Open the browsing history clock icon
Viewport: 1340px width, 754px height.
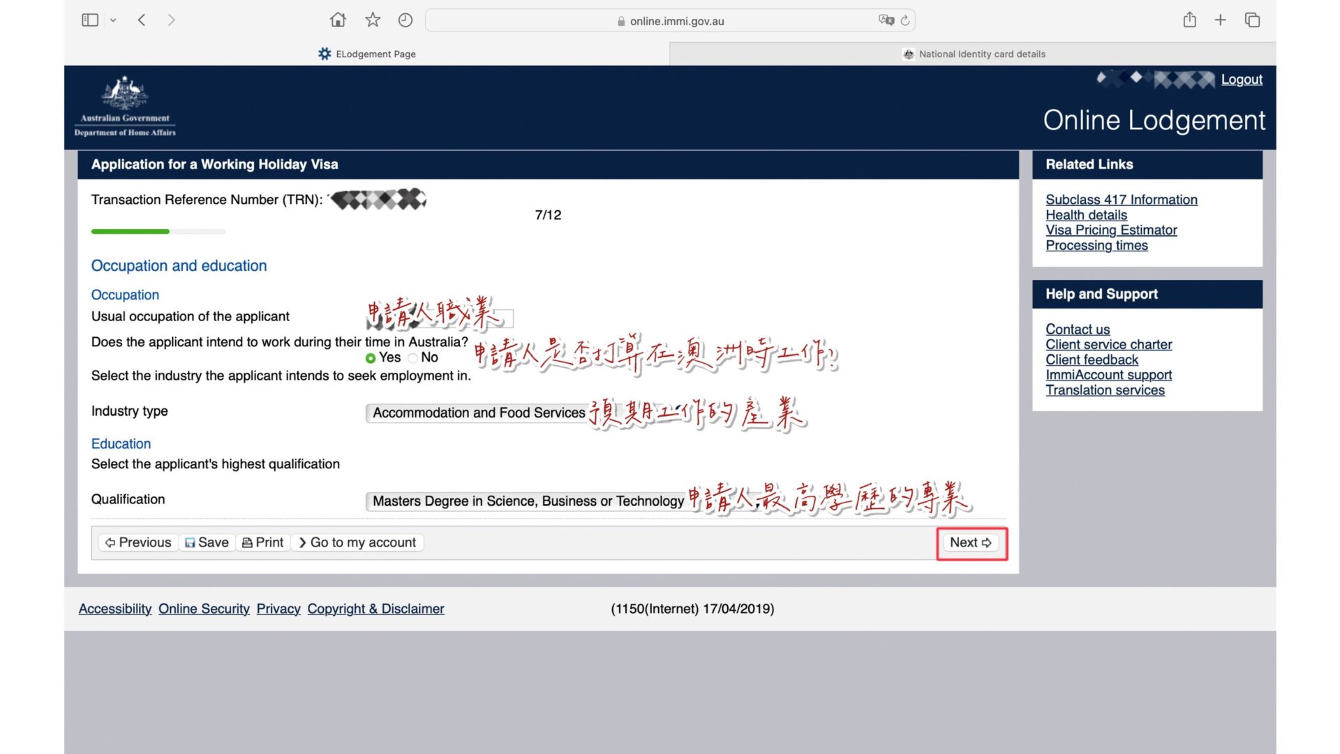405,20
